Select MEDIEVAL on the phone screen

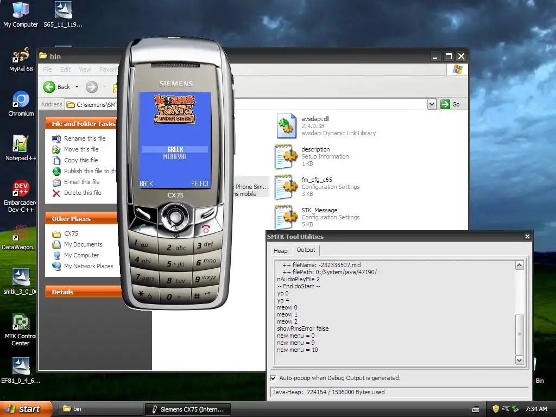pyautogui.click(x=175, y=156)
